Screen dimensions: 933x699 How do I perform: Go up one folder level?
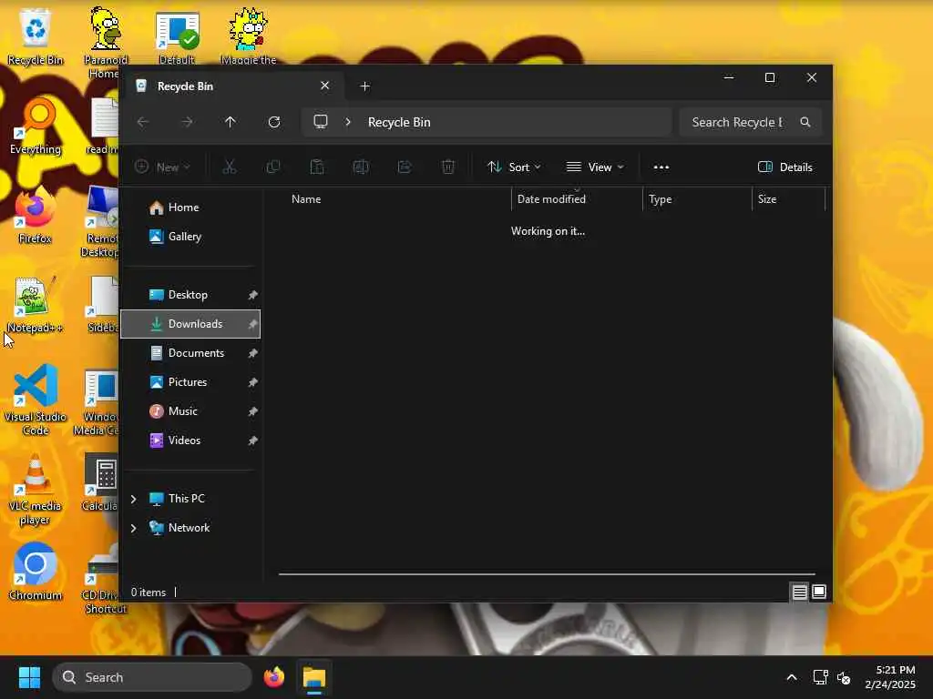(231, 122)
